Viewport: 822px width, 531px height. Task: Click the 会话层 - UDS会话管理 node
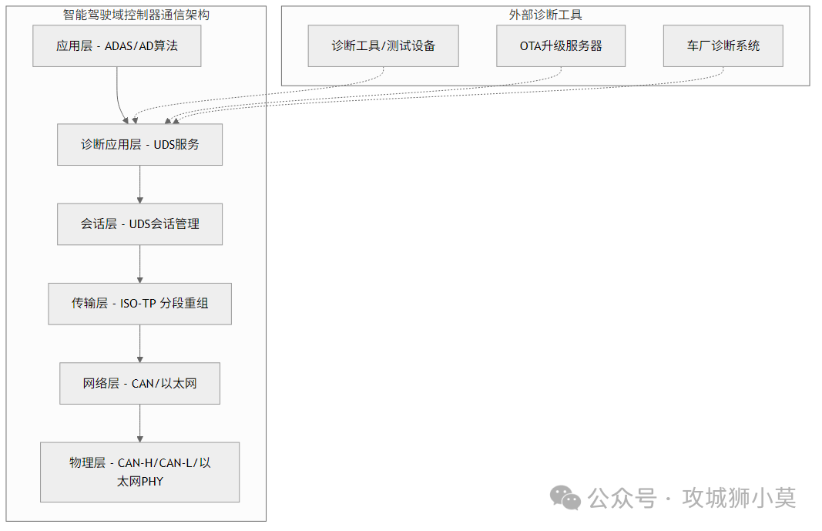(x=140, y=224)
